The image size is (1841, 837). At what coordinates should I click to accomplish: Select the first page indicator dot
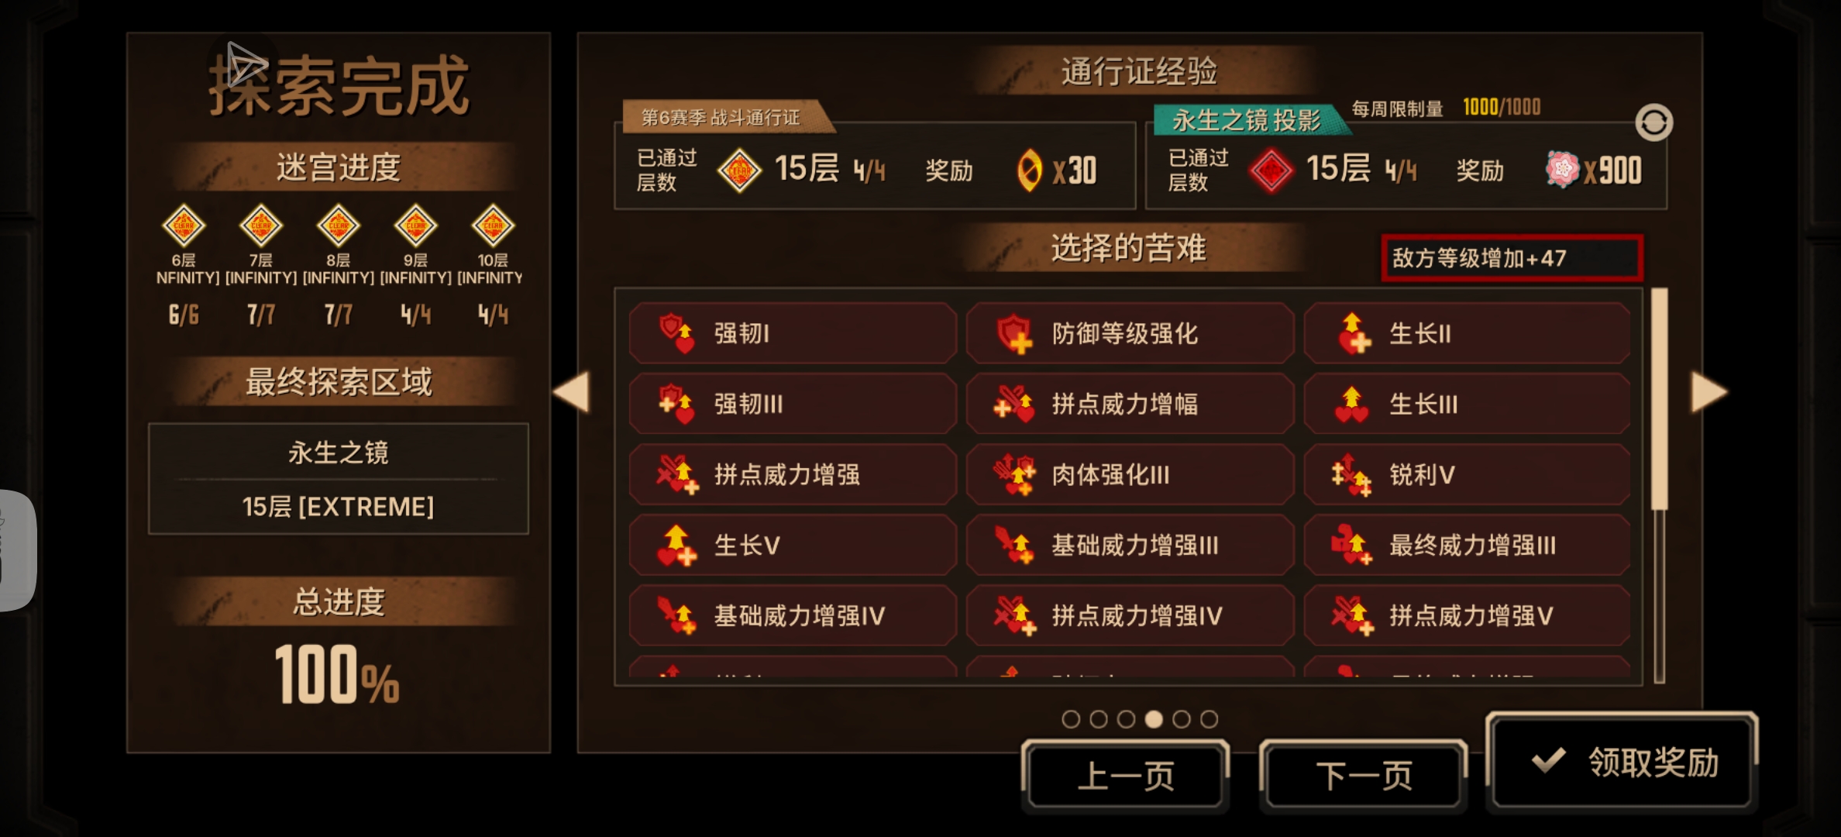[1071, 719]
